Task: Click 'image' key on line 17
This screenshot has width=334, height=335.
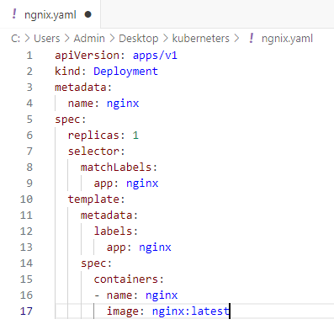Action: [x=122, y=311]
